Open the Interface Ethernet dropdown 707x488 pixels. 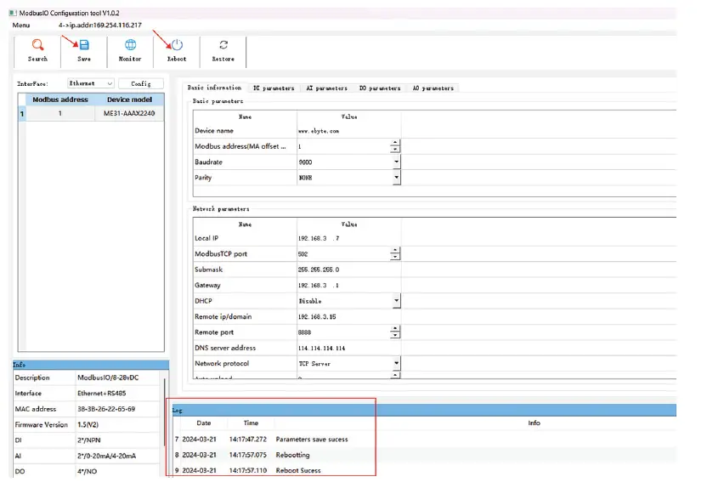[x=91, y=83]
